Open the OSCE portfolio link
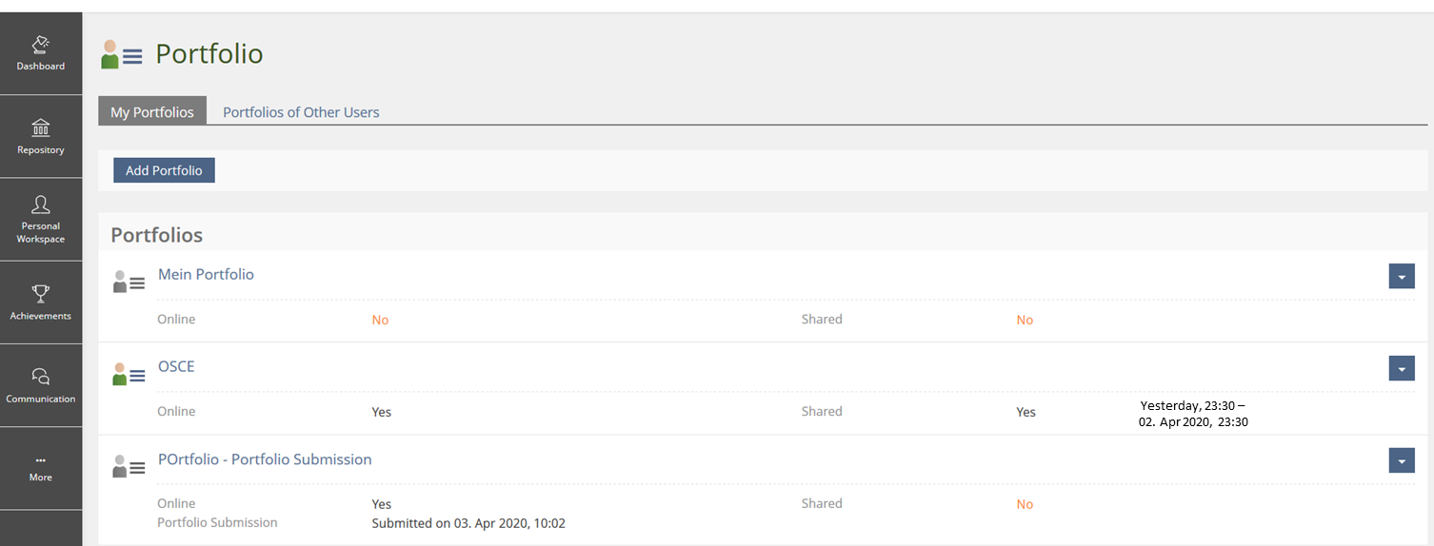 176,366
